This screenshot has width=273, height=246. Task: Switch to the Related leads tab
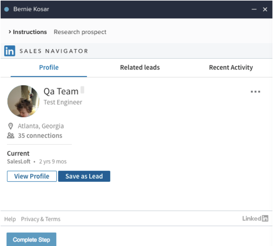coord(140,67)
